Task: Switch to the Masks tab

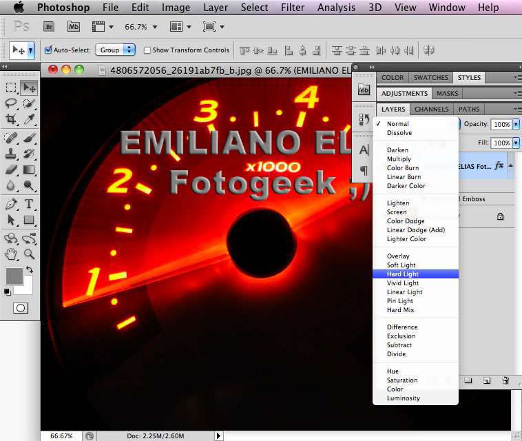Action: pyautogui.click(x=447, y=94)
